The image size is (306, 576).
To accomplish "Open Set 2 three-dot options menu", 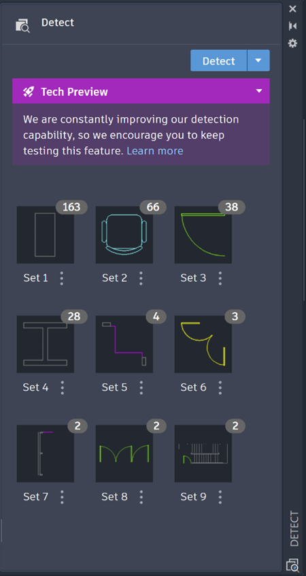I will [141, 278].
